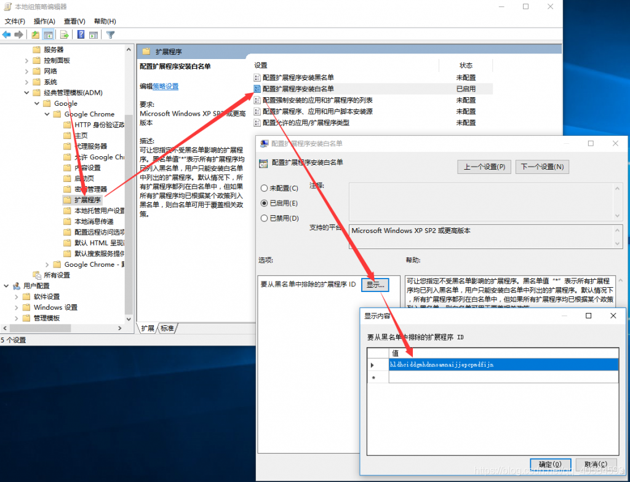This screenshot has width=630, height=482.
Task: Click the up-one-level folder toolbar icon
Action: (35, 35)
